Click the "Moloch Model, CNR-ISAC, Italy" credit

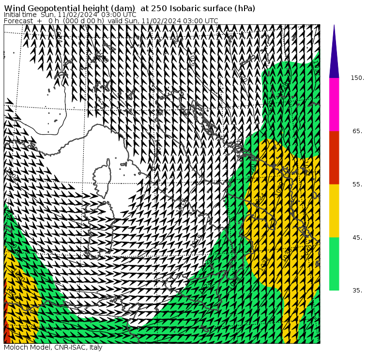click(x=53, y=347)
